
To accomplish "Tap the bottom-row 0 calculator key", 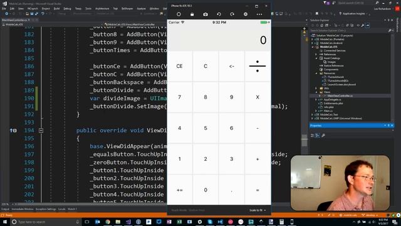I will pyautogui.click(x=206, y=190).
